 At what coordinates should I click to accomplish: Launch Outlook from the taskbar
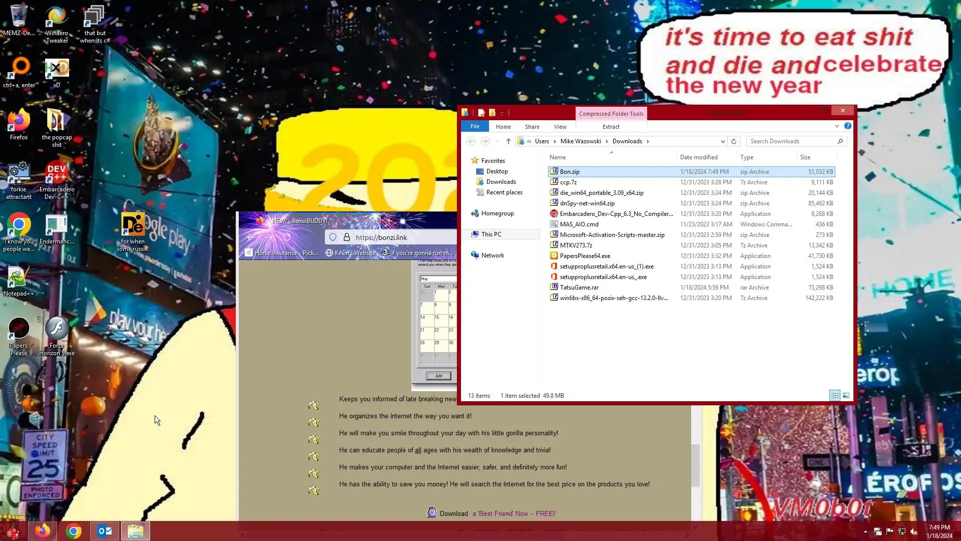[105, 531]
